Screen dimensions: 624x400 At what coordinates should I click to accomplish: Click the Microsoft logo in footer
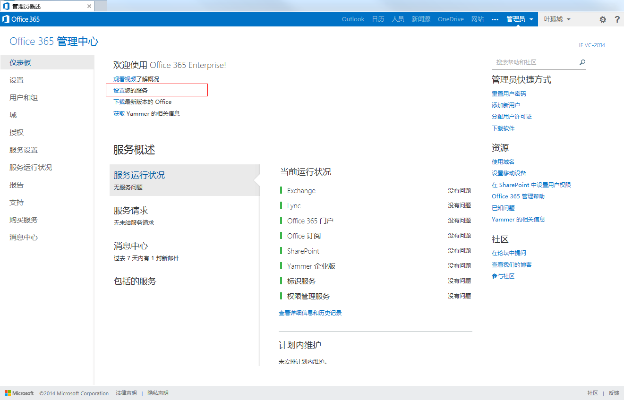point(19,393)
